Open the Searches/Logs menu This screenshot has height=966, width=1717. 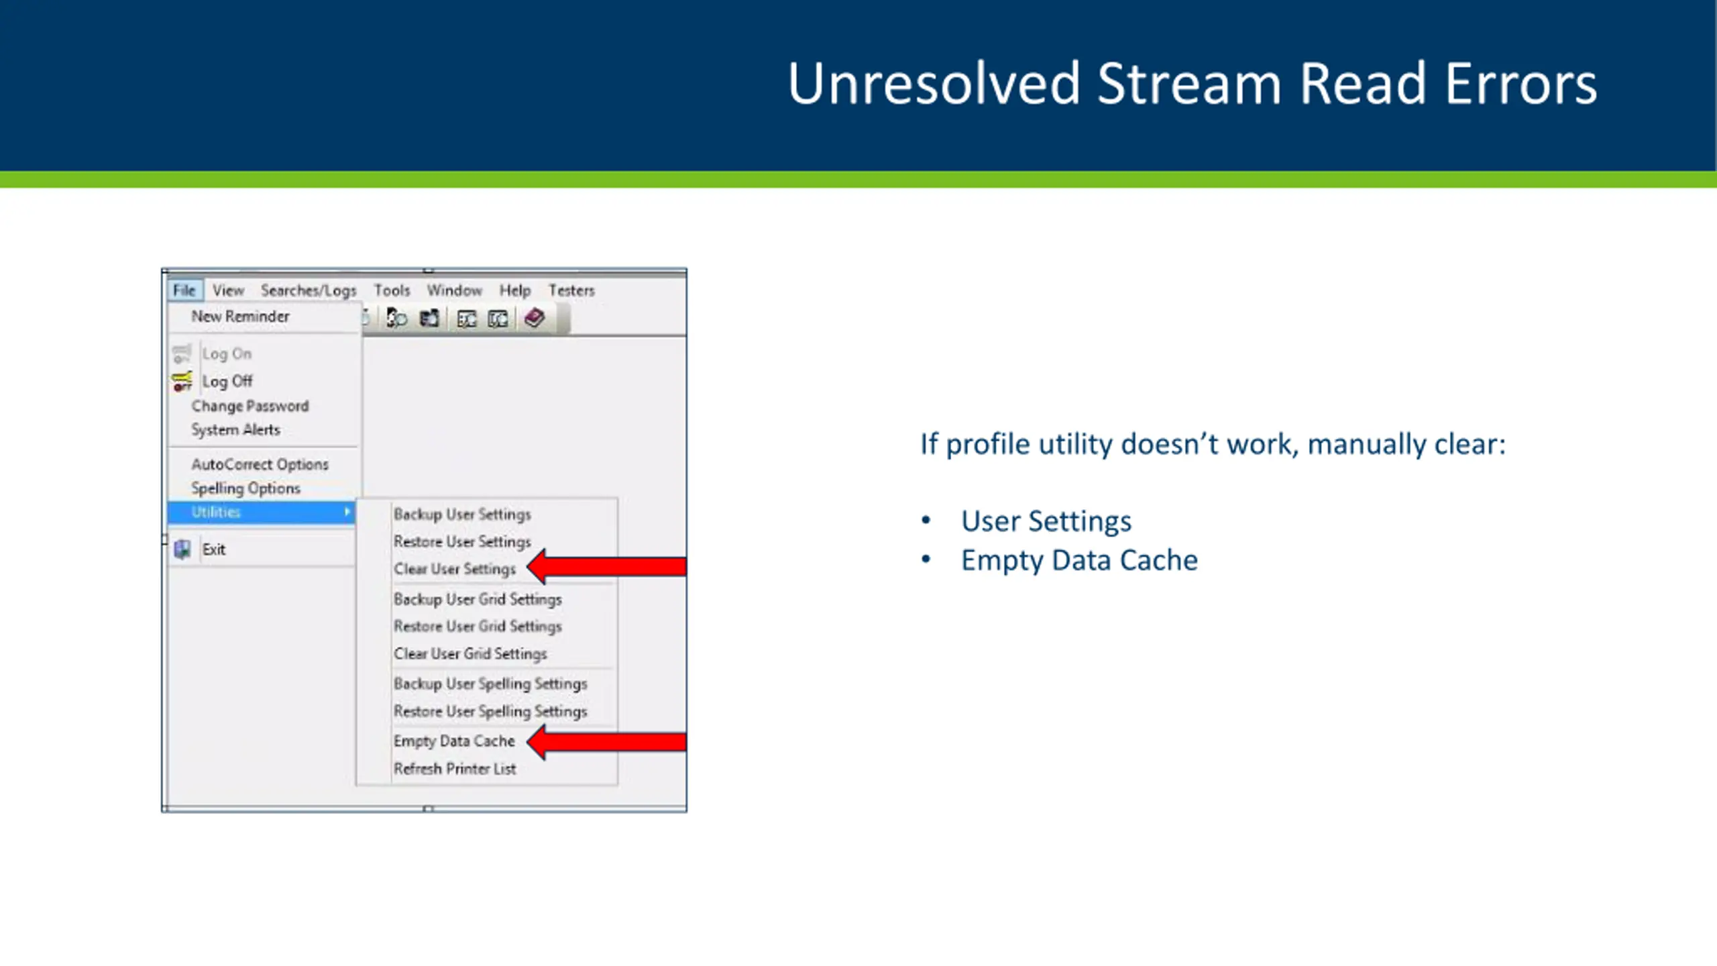click(x=309, y=290)
